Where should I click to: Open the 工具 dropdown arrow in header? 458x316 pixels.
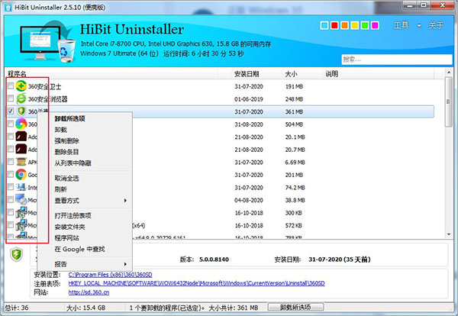coord(419,26)
